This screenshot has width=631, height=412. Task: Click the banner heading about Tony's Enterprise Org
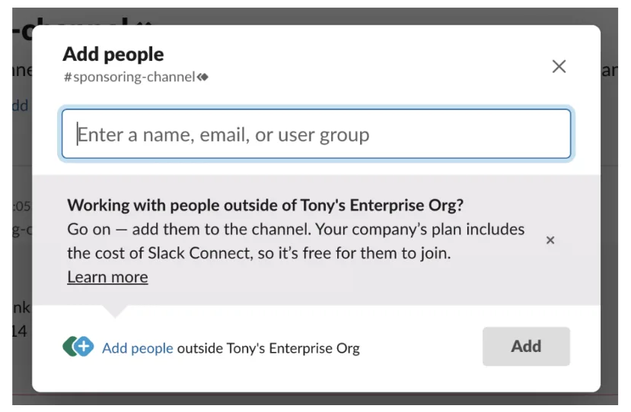pos(265,205)
